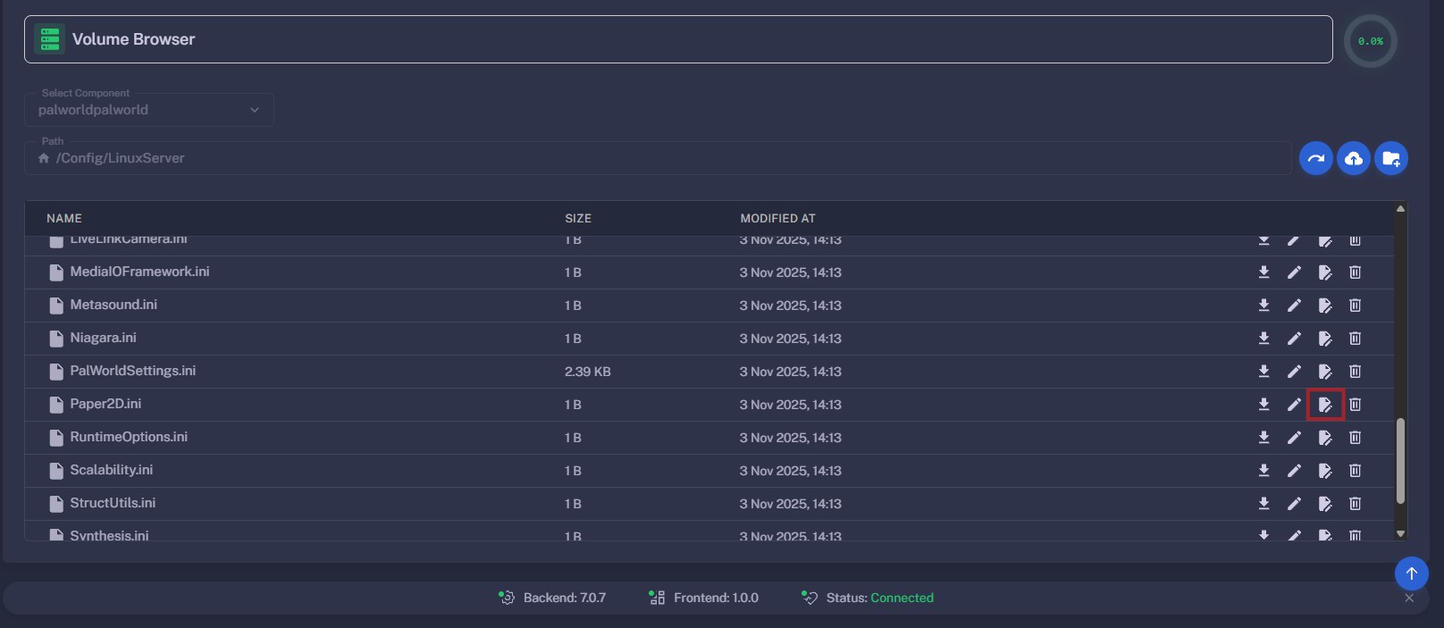1444x628 pixels.
Task: Open the Select Component dropdown
Action: 148,110
